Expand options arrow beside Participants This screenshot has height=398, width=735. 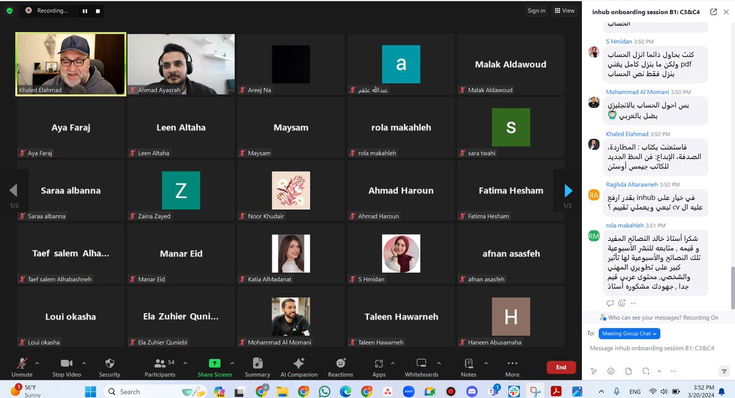[x=185, y=363]
